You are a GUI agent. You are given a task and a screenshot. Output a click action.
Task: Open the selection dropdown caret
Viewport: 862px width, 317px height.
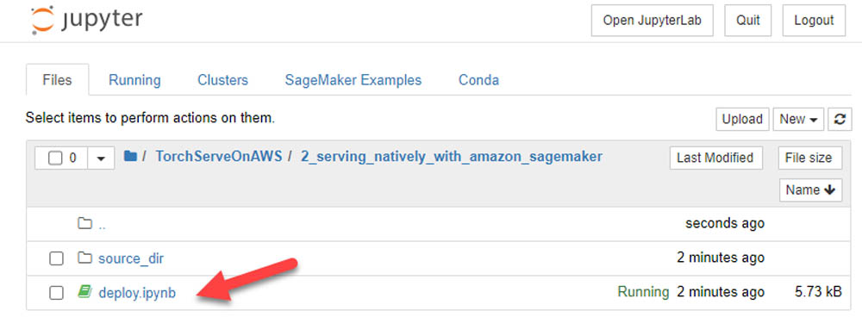[x=101, y=158]
